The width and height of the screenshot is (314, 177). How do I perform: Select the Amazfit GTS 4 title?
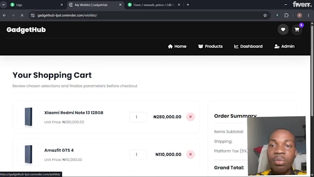(x=59, y=150)
